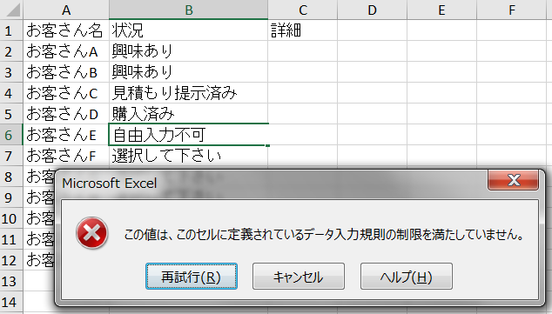Select row 8 header
Screen dimensions: 552x314
[x=11, y=177]
